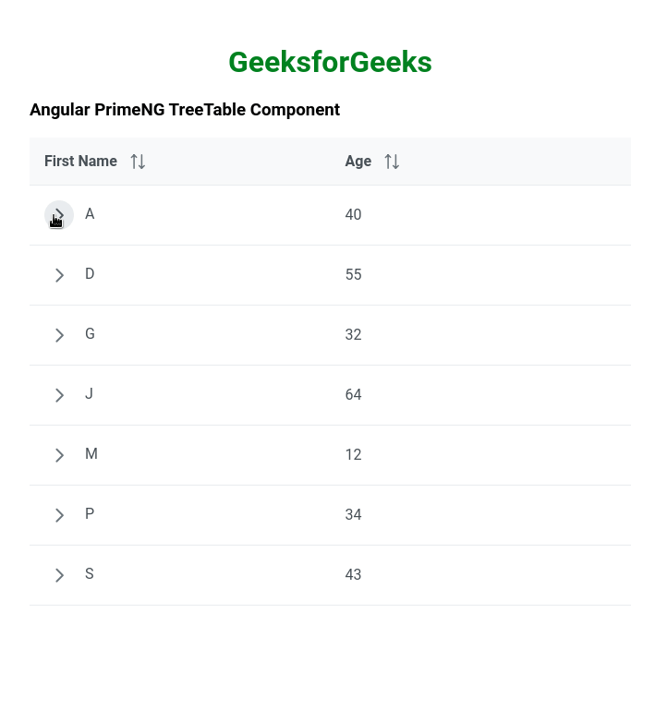Expand row A using its chevron
The width and height of the screenshot is (667, 721).
(x=59, y=214)
